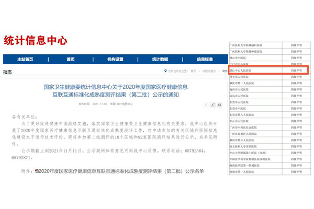Click phone number 68792871 in article
The image size is (314, 209).
point(21,158)
